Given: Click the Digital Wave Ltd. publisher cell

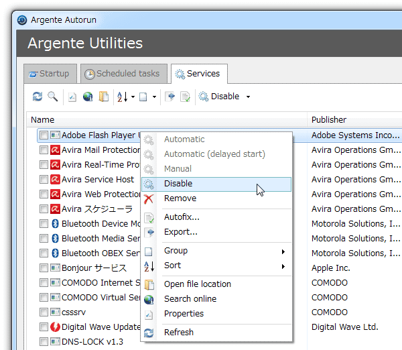Looking at the screenshot, I should 345,327.
